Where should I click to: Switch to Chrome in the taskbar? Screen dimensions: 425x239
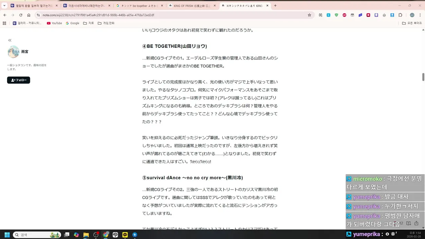pyautogui.click(x=106, y=235)
